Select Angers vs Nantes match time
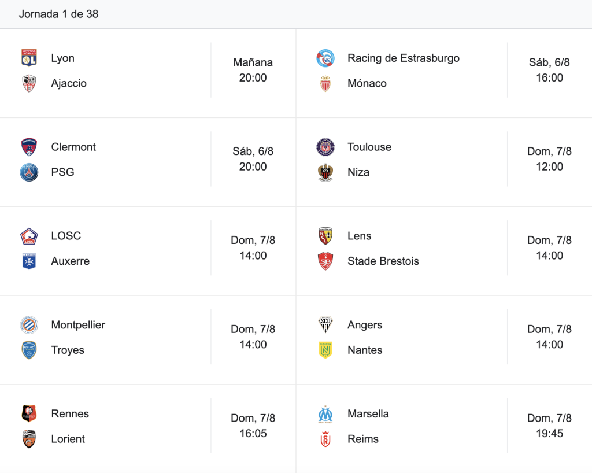This screenshot has width=592, height=473. point(549,337)
